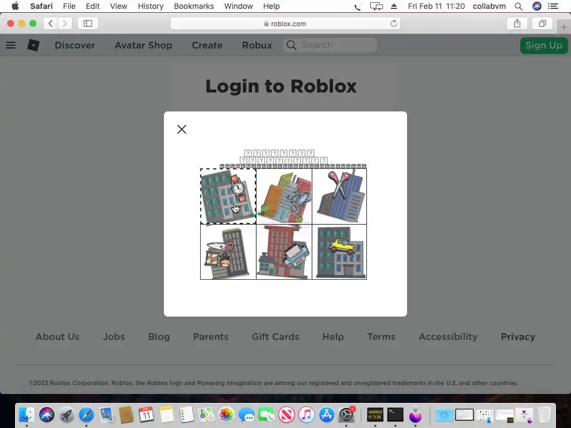This screenshot has width=571, height=428.
Task: Open the Robux page
Action: (x=257, y=45)
